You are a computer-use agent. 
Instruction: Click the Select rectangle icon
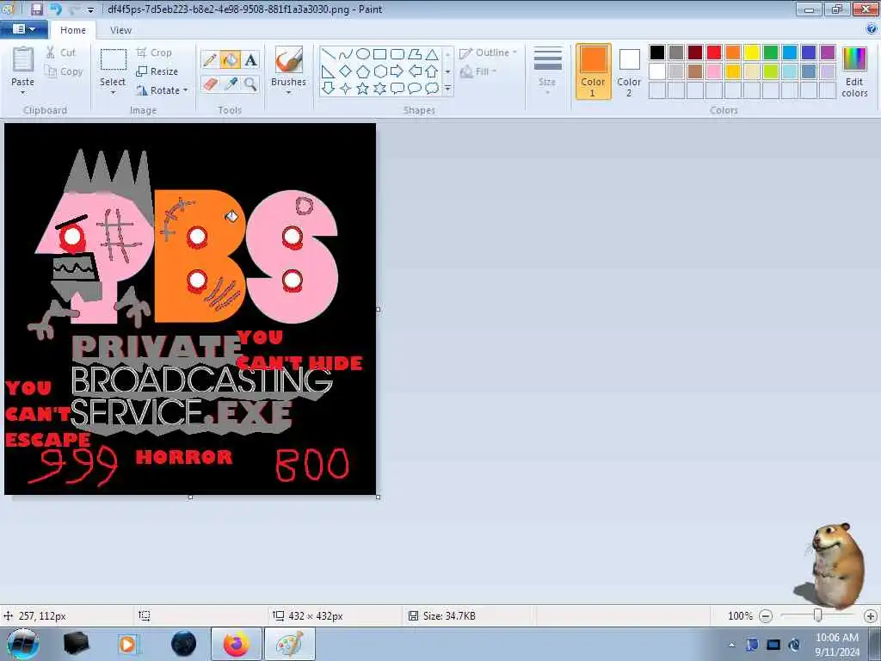click(113, 59)
